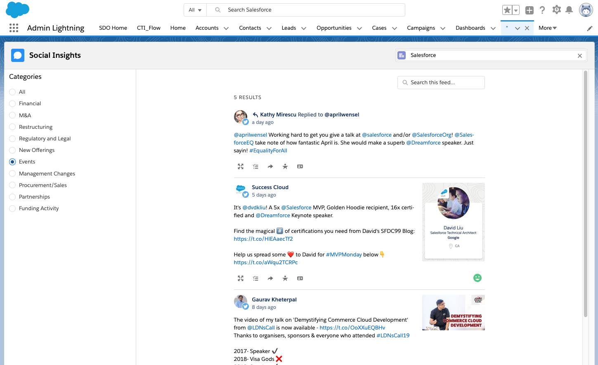The height and width of the screenshot is (365, 598).
Task: Expand the Leads tab dropdown
Action: tap(304, 28)
